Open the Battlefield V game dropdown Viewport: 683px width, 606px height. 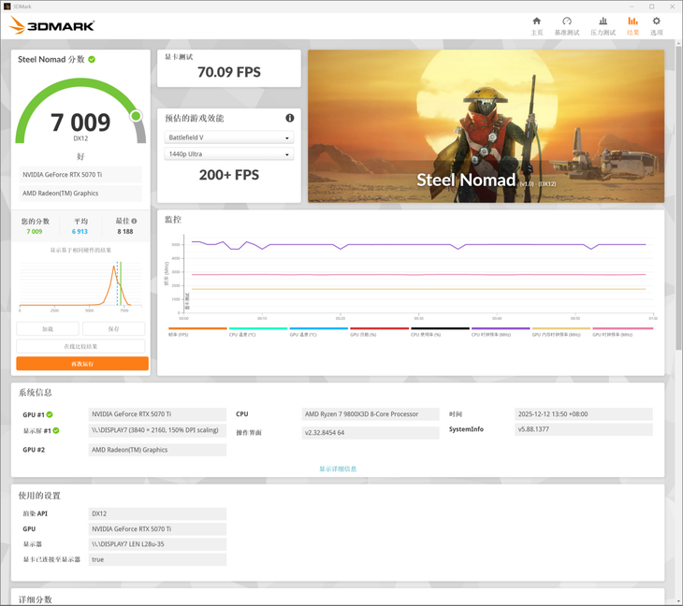coord(229,138)
